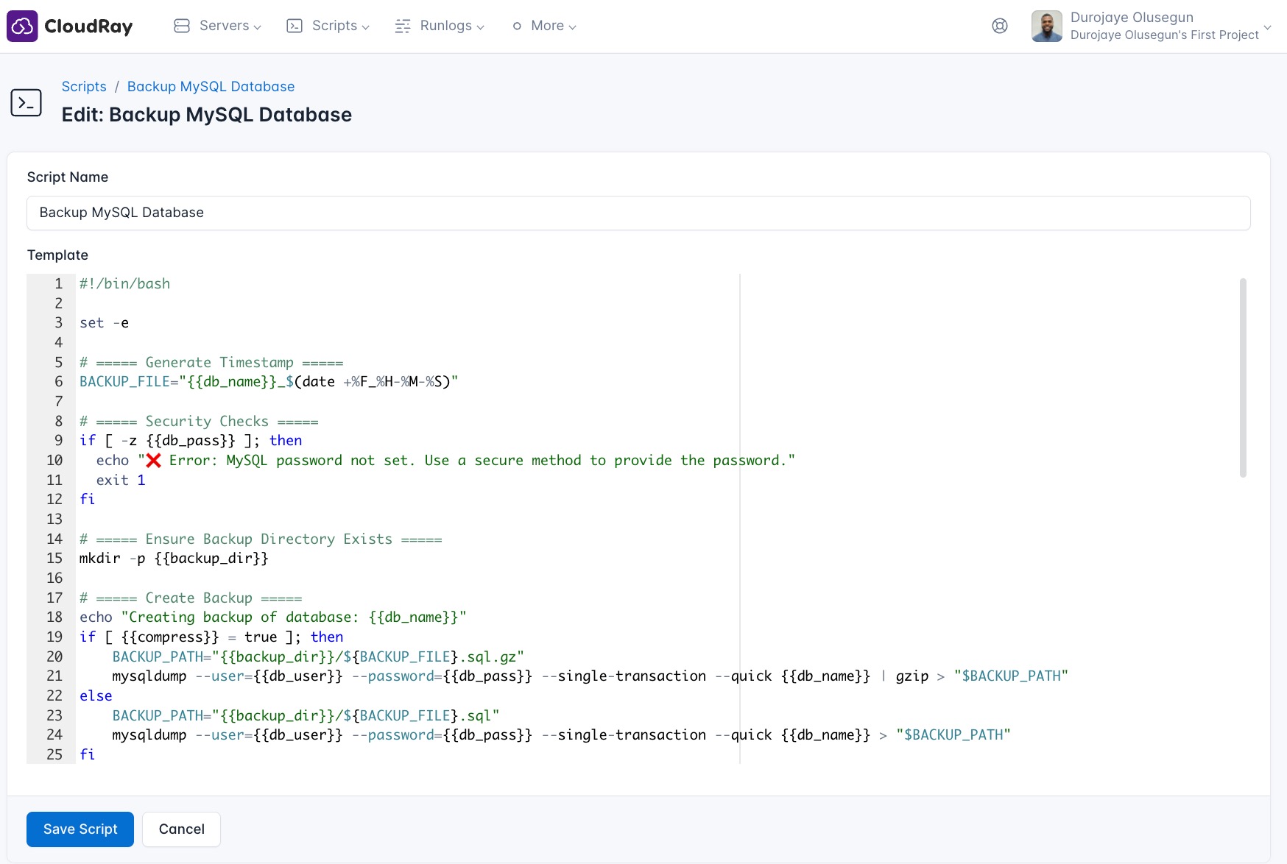Click line number 1 in gutter
1287x864 pixels.
coord(58,283)
